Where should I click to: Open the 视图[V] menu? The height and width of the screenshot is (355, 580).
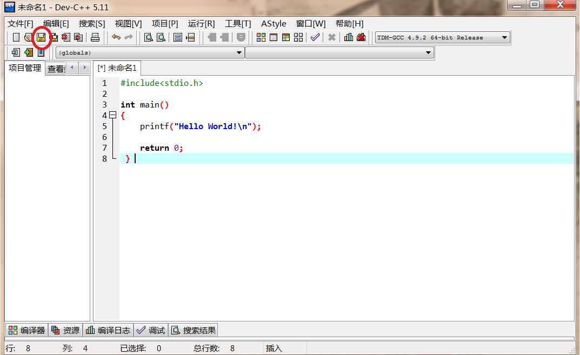(128, 24)
